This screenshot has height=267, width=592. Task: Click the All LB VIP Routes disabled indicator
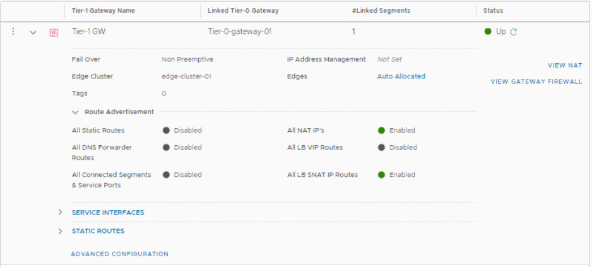(381, 147)
